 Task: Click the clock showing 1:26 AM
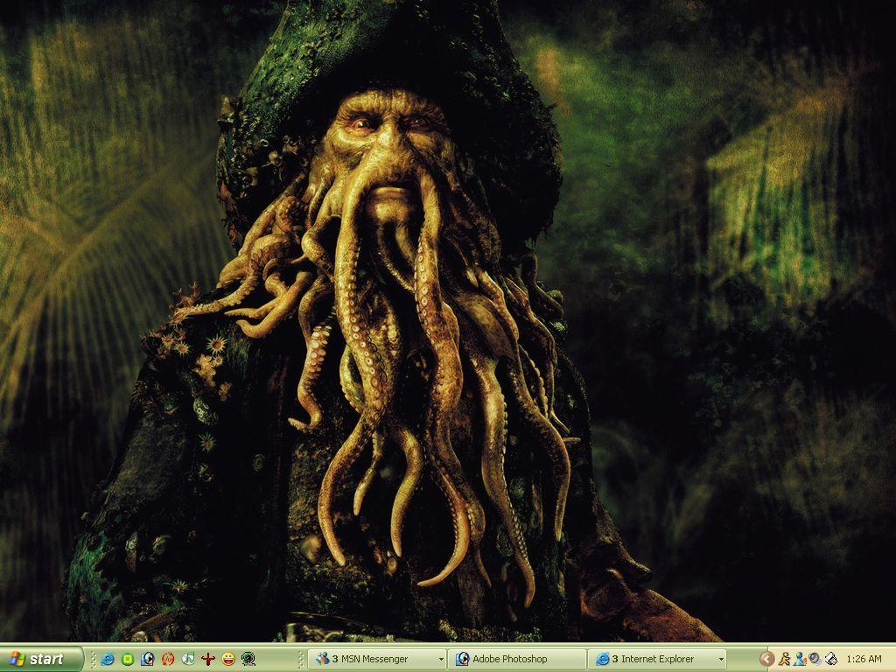click(x=864, y=659)
